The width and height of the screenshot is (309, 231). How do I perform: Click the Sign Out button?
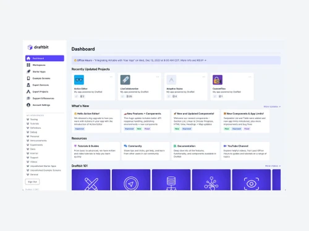(x=32, y=182)
